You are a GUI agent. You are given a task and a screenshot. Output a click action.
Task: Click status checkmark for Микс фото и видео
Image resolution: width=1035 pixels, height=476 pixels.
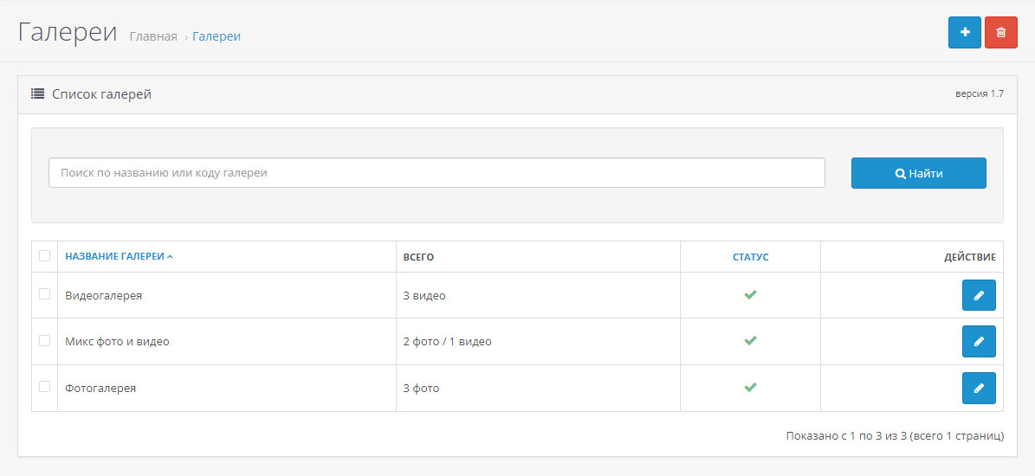(750, 341)
